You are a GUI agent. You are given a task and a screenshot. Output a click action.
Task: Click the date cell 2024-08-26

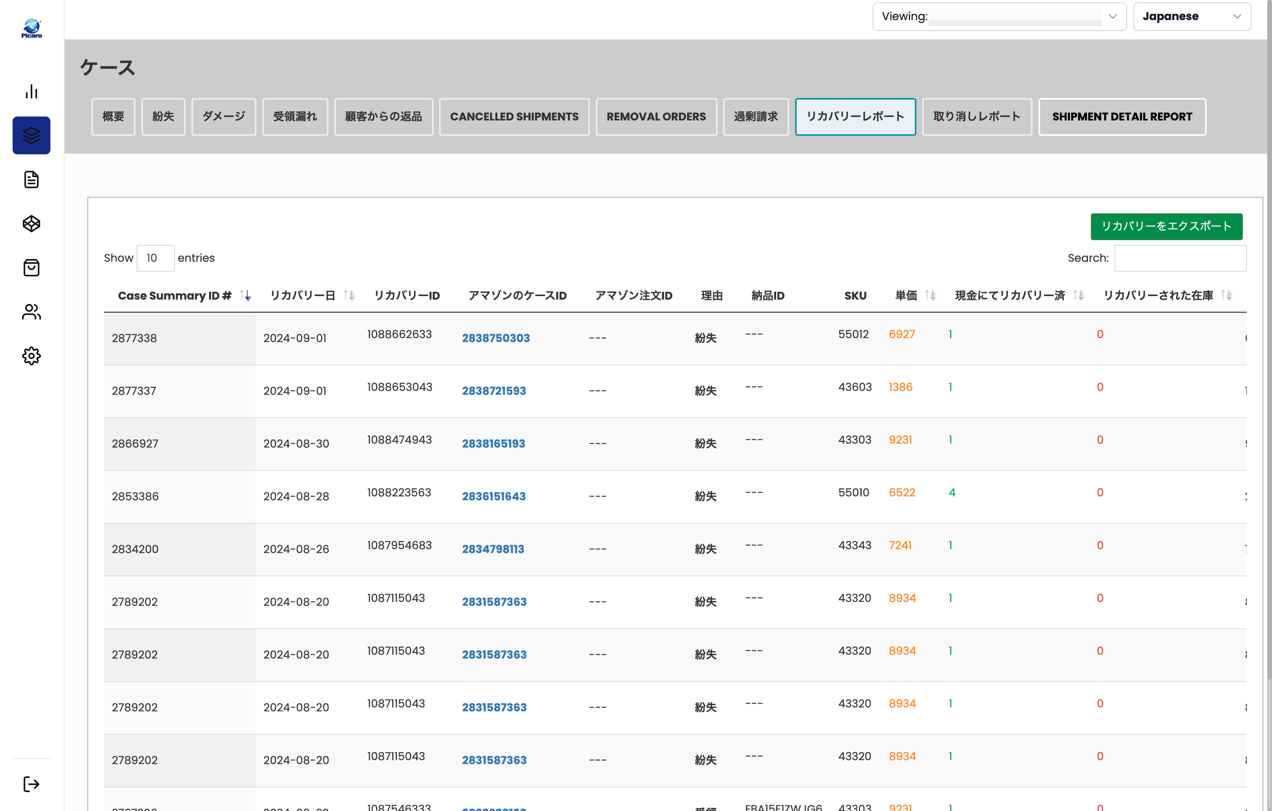tap(296, 549)
